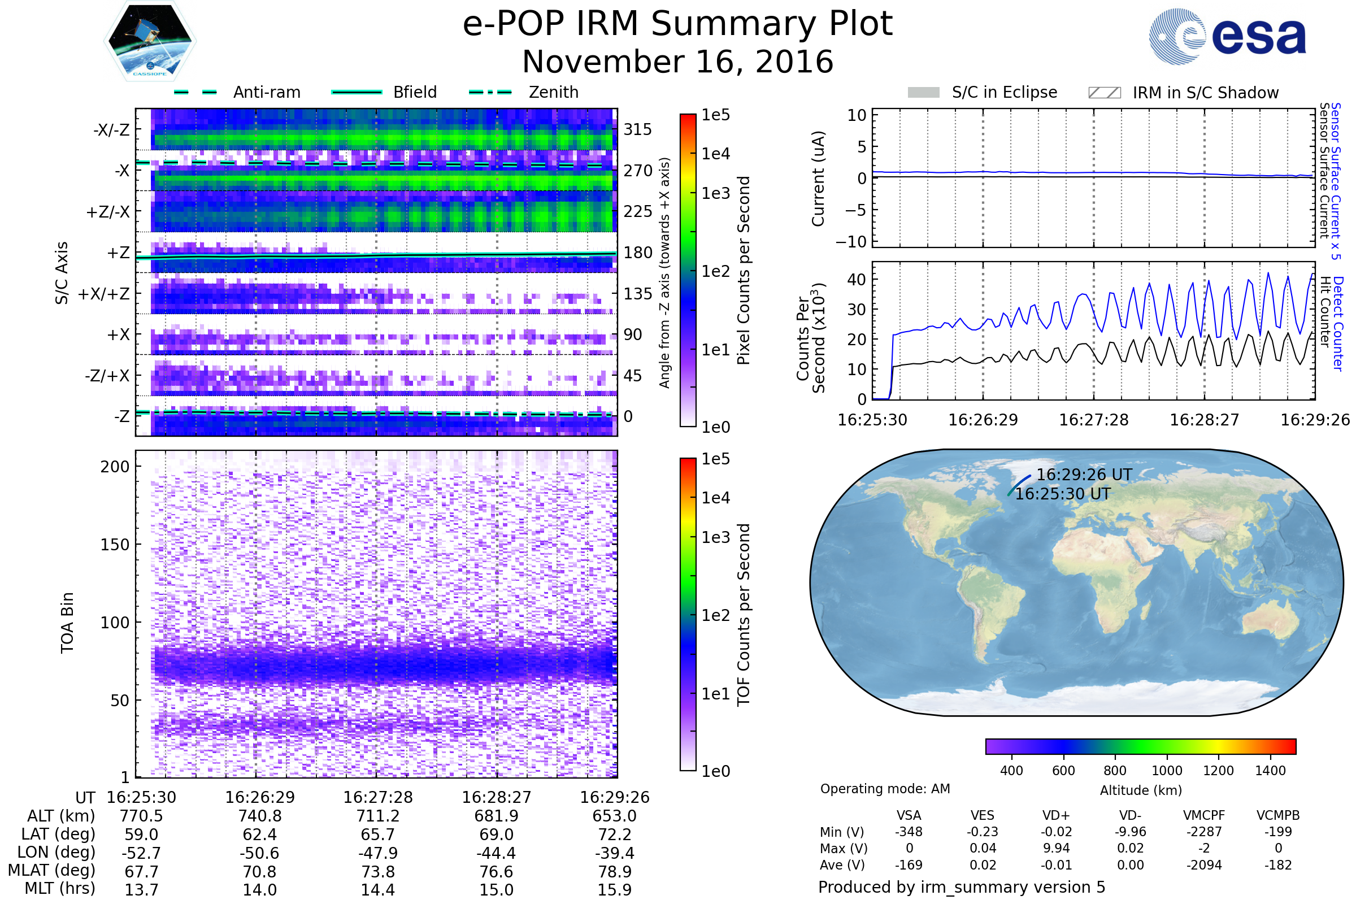Click the VSA column header

click(x=909, y=815)
